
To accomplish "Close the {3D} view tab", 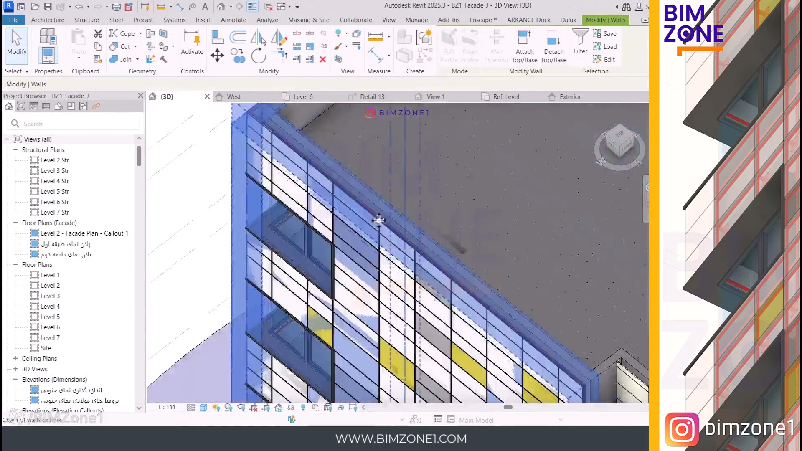I will click(x=207, y=96).
